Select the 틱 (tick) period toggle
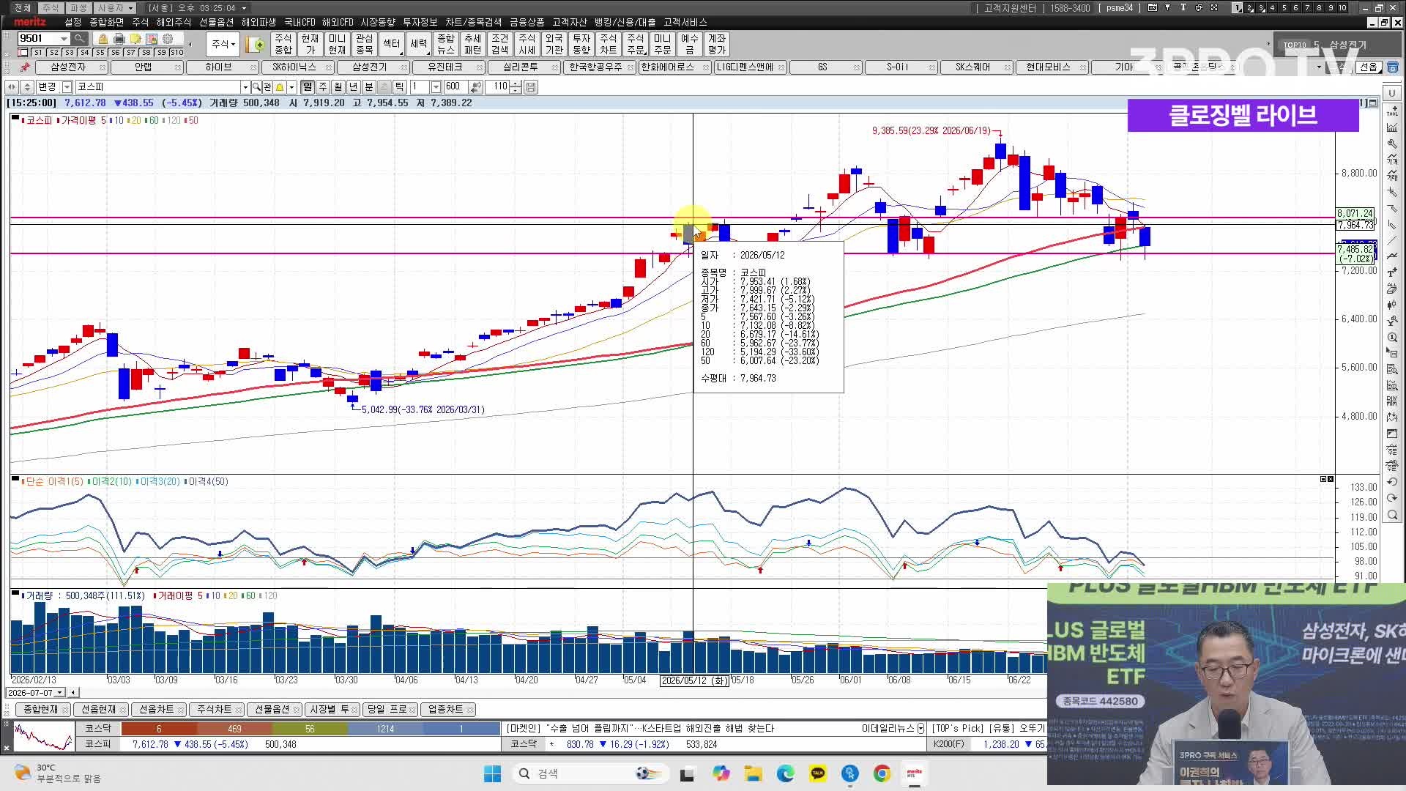Screen dimensions: 1406x791 (x=400, y=86)
